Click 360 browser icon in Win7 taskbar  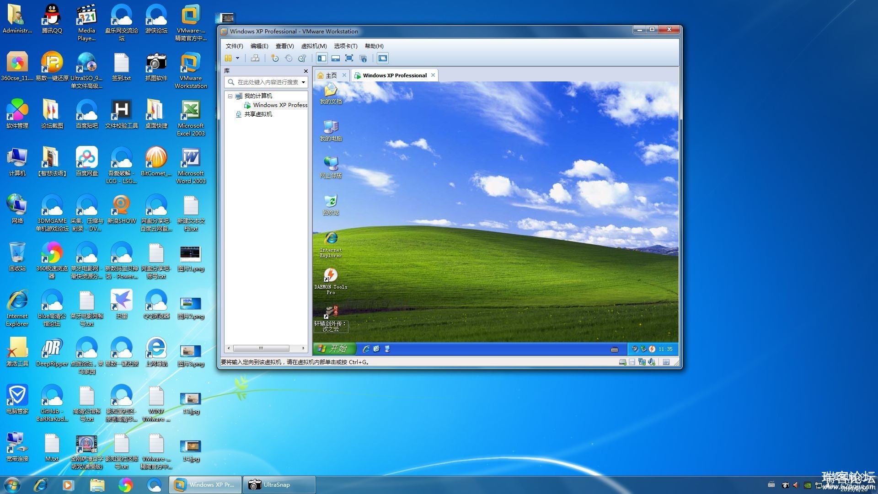(x=125, y=485)
